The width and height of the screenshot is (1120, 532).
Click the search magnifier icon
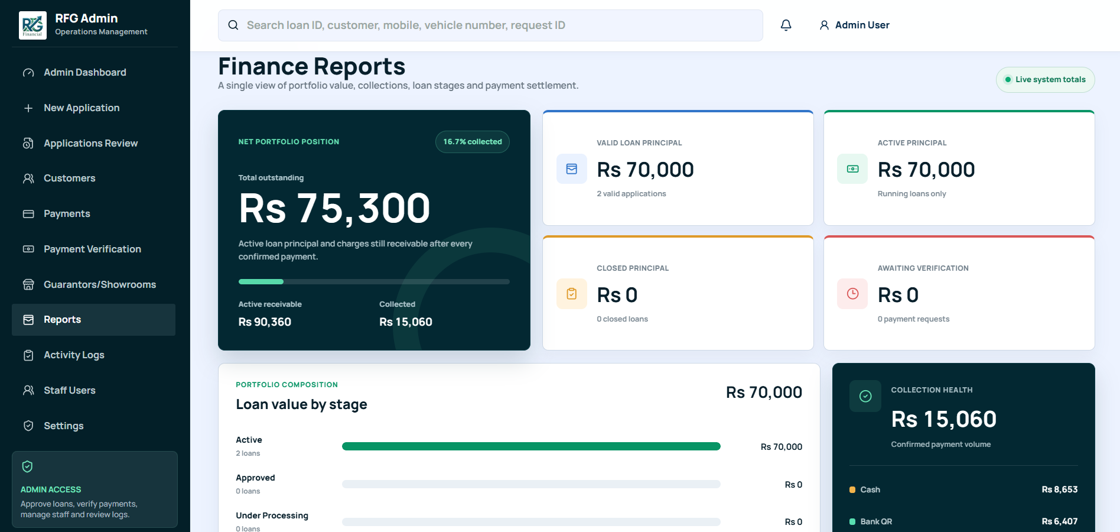233,25
